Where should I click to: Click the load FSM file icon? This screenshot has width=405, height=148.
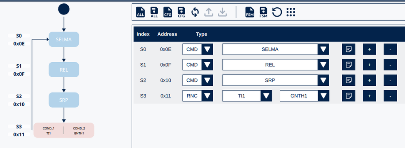(x=250, y=12)
